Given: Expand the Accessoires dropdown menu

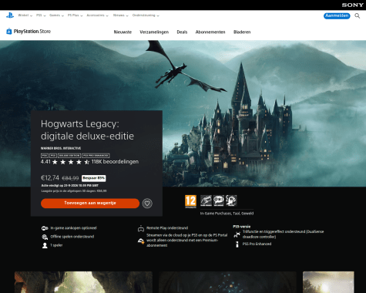Looking at the screenshot, I should [97, 15].
